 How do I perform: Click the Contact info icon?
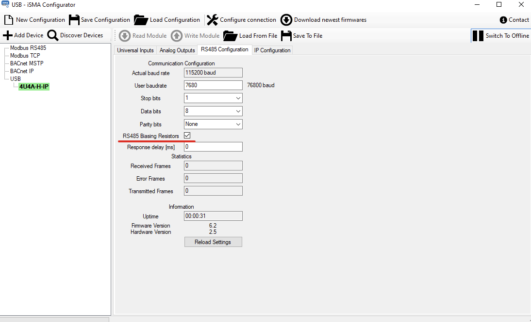(x=503, y=20)
